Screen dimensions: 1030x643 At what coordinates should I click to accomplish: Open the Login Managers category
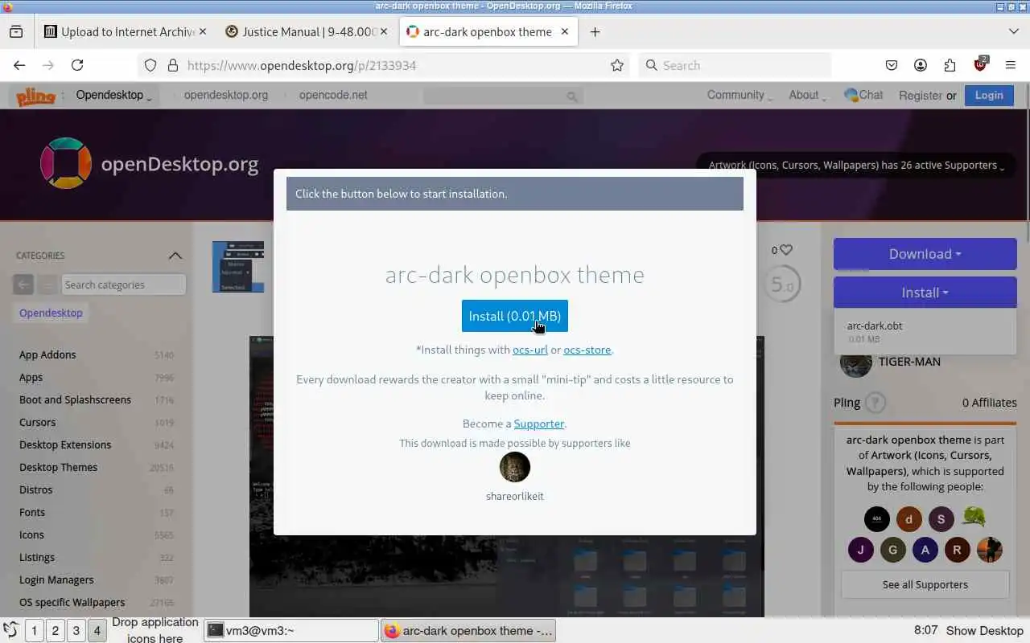pos(56,580)
